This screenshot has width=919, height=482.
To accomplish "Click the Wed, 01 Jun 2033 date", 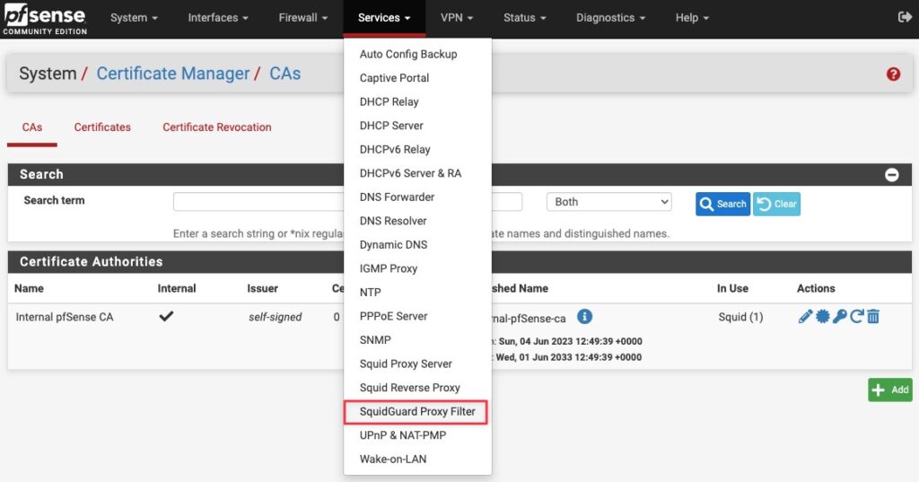I will coord(568,357).
